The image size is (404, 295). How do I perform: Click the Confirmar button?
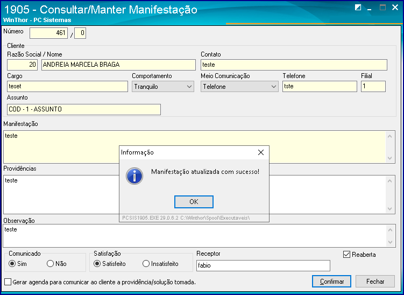(x=331, y=282)
